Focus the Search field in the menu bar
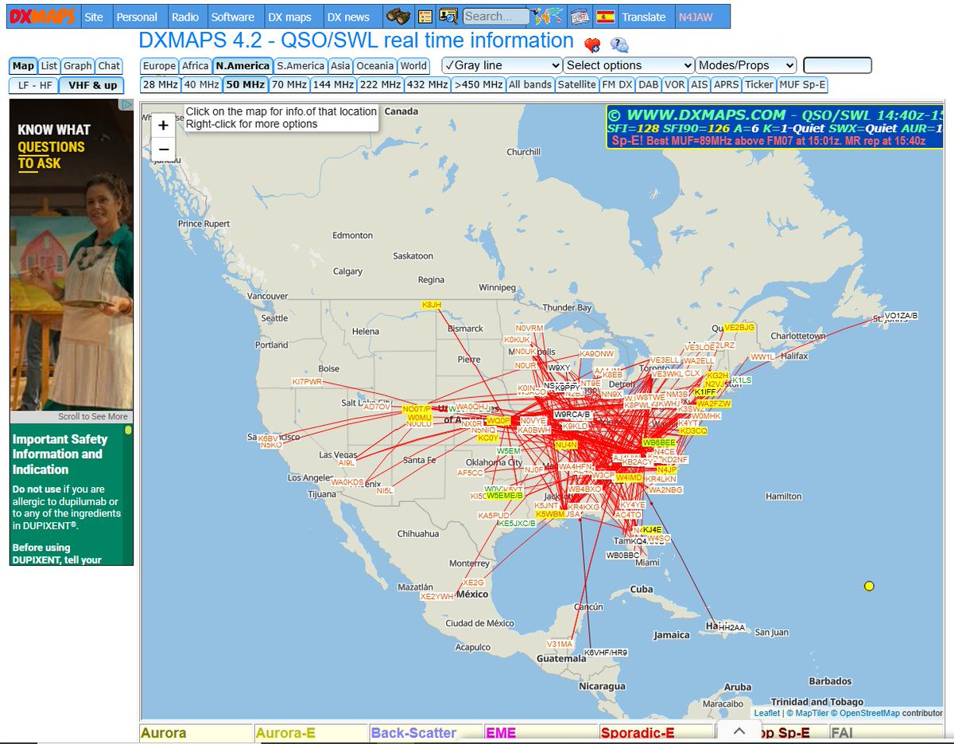Viewport: 954px width, 744px height. coord(496,16)
